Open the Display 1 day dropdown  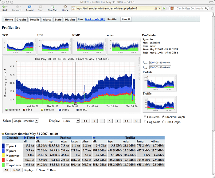[71, 121]
